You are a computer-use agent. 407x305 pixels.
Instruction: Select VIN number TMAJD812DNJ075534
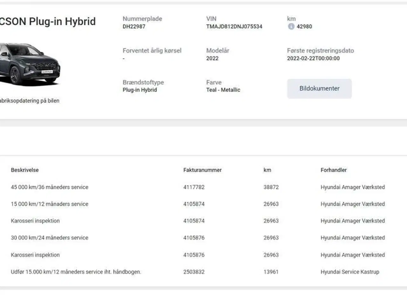234,27
